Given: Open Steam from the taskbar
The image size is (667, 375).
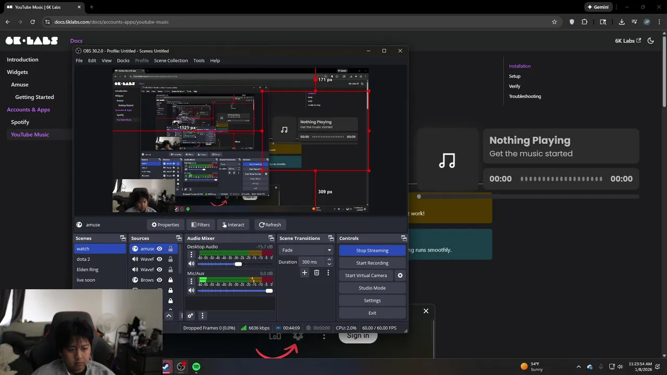Looking at the screenshot, I should [x=166, y=367].
